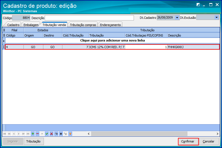Refresh data with curved arrow icon
Image resolution: width=222 pixels, height=148 pixels.
[56, 134]
